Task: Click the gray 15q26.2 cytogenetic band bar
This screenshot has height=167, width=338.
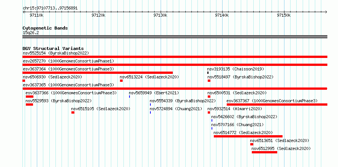Action: 175,37
